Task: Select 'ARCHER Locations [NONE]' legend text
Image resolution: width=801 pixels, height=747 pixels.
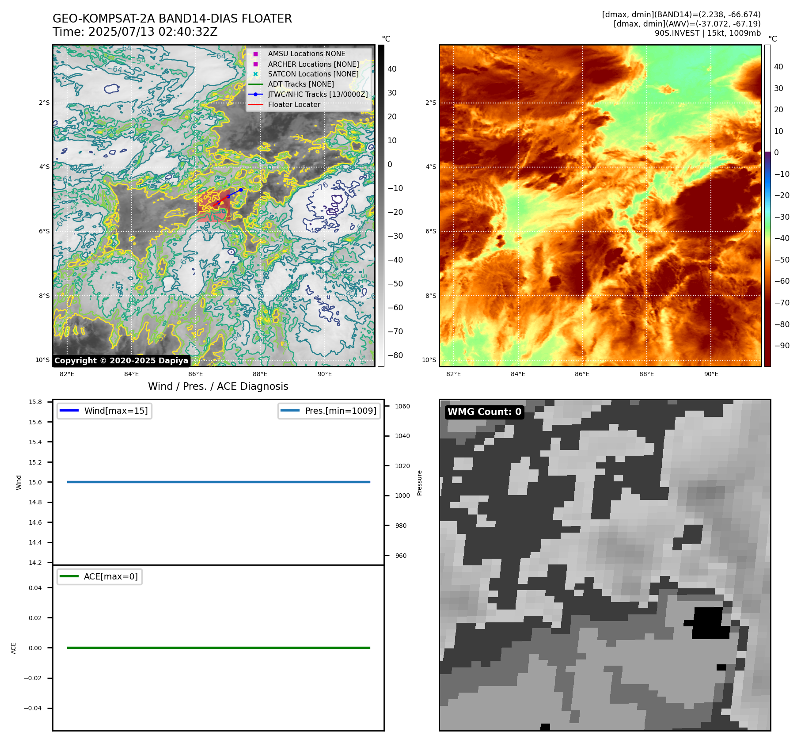Action: (313, 64)
